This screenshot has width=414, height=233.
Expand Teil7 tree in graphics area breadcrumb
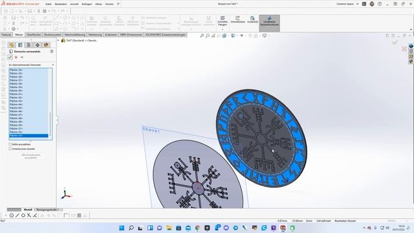(58, 40)
